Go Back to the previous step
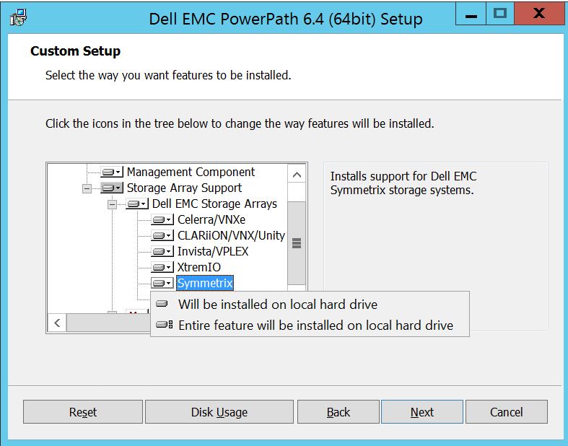The height and width of the screenshot is (446, 568). coord(338,412)
